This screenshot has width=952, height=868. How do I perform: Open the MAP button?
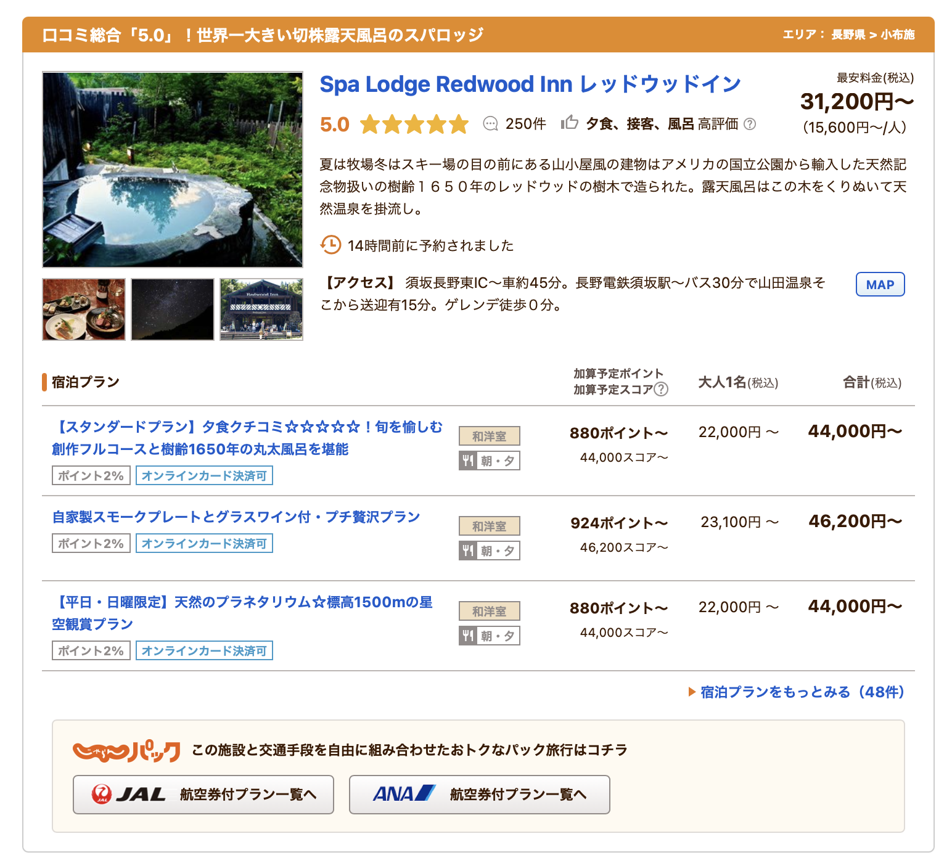coord(880,284)
